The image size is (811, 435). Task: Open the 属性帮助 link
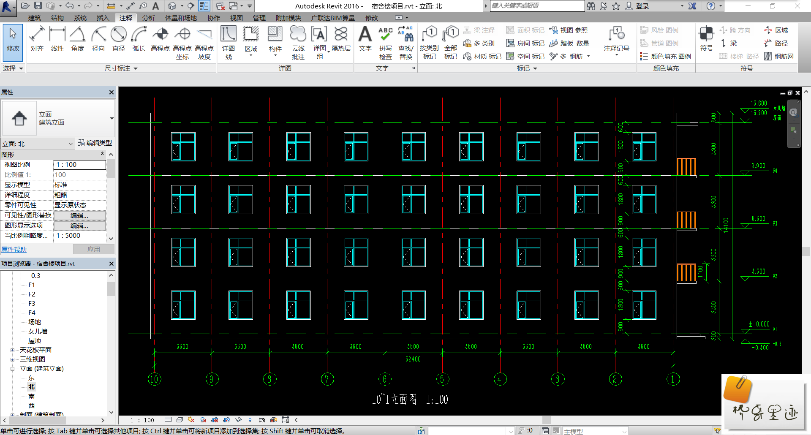14,250
